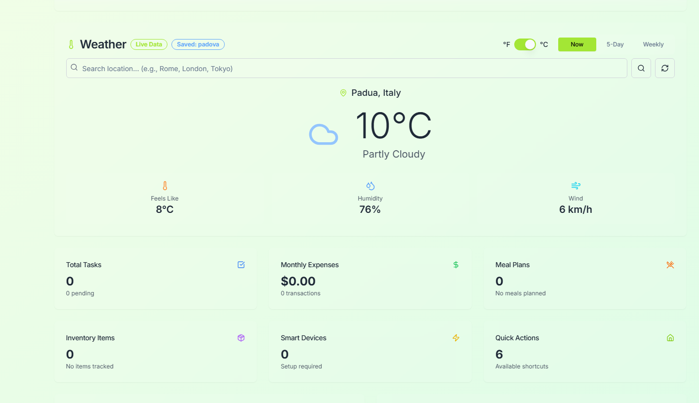699x403 pixels.
Task: Click the partly cloudy weather icon
Action: pos(324,134)
